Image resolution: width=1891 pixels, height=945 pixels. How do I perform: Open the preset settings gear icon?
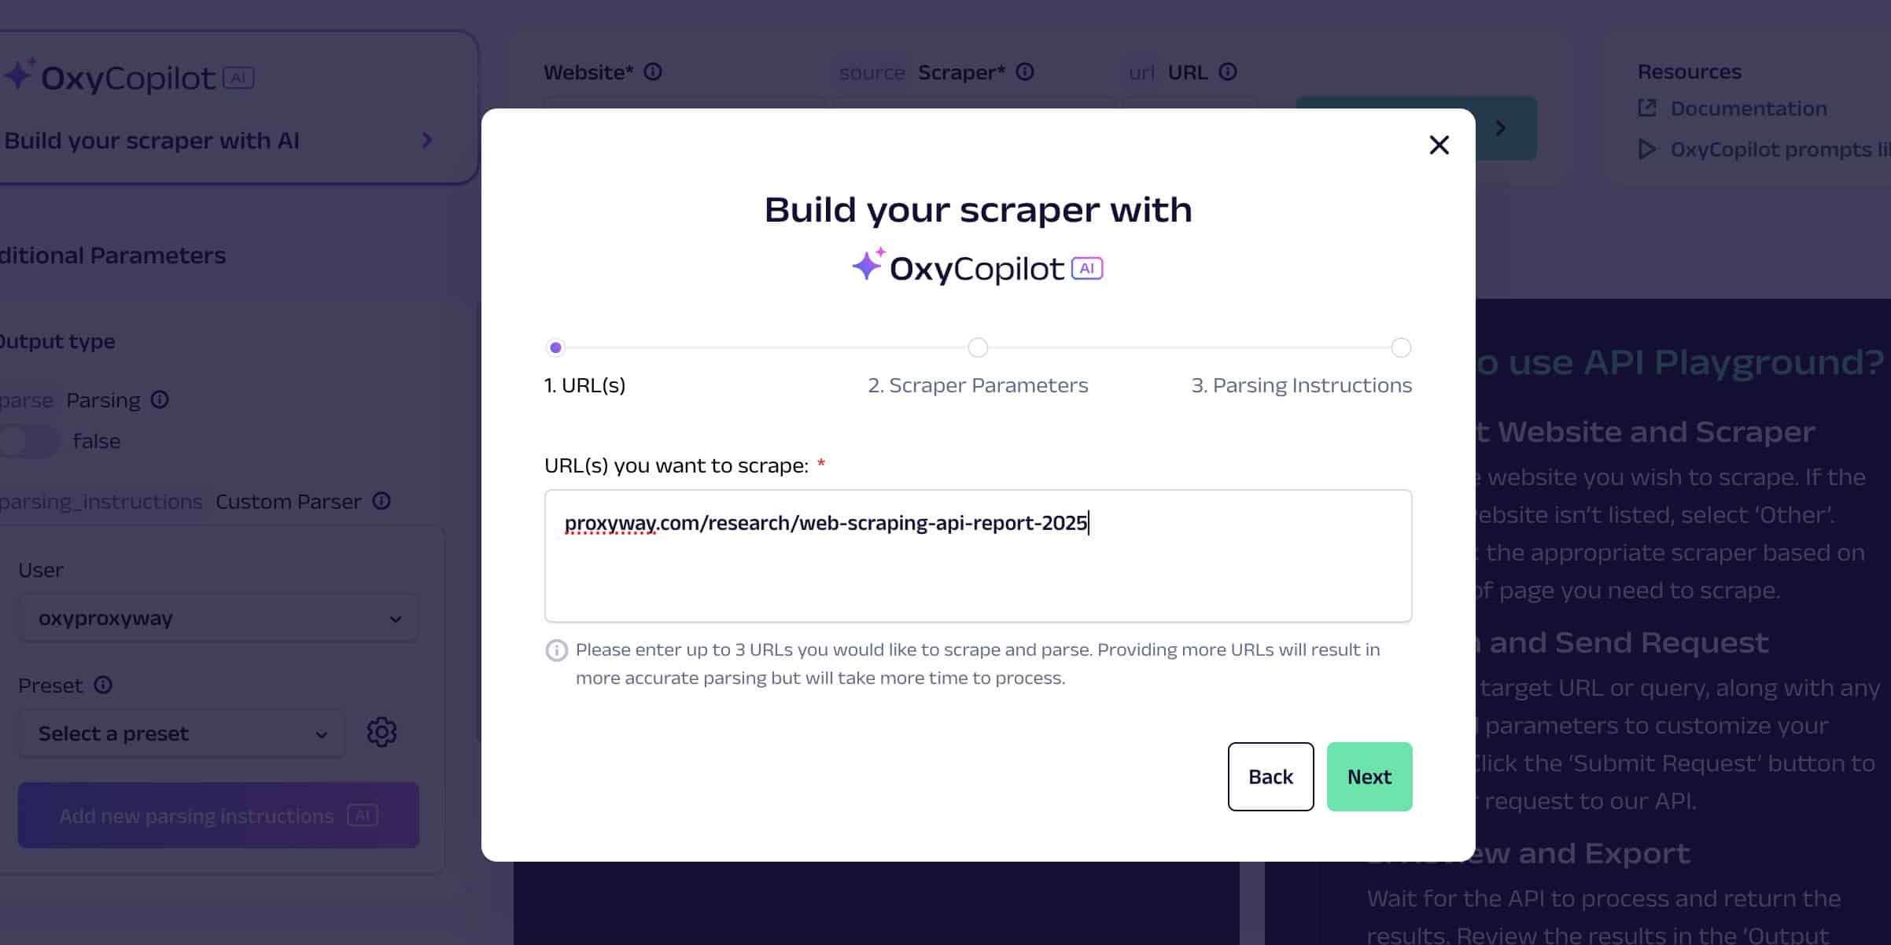click(x=382, y=732)
